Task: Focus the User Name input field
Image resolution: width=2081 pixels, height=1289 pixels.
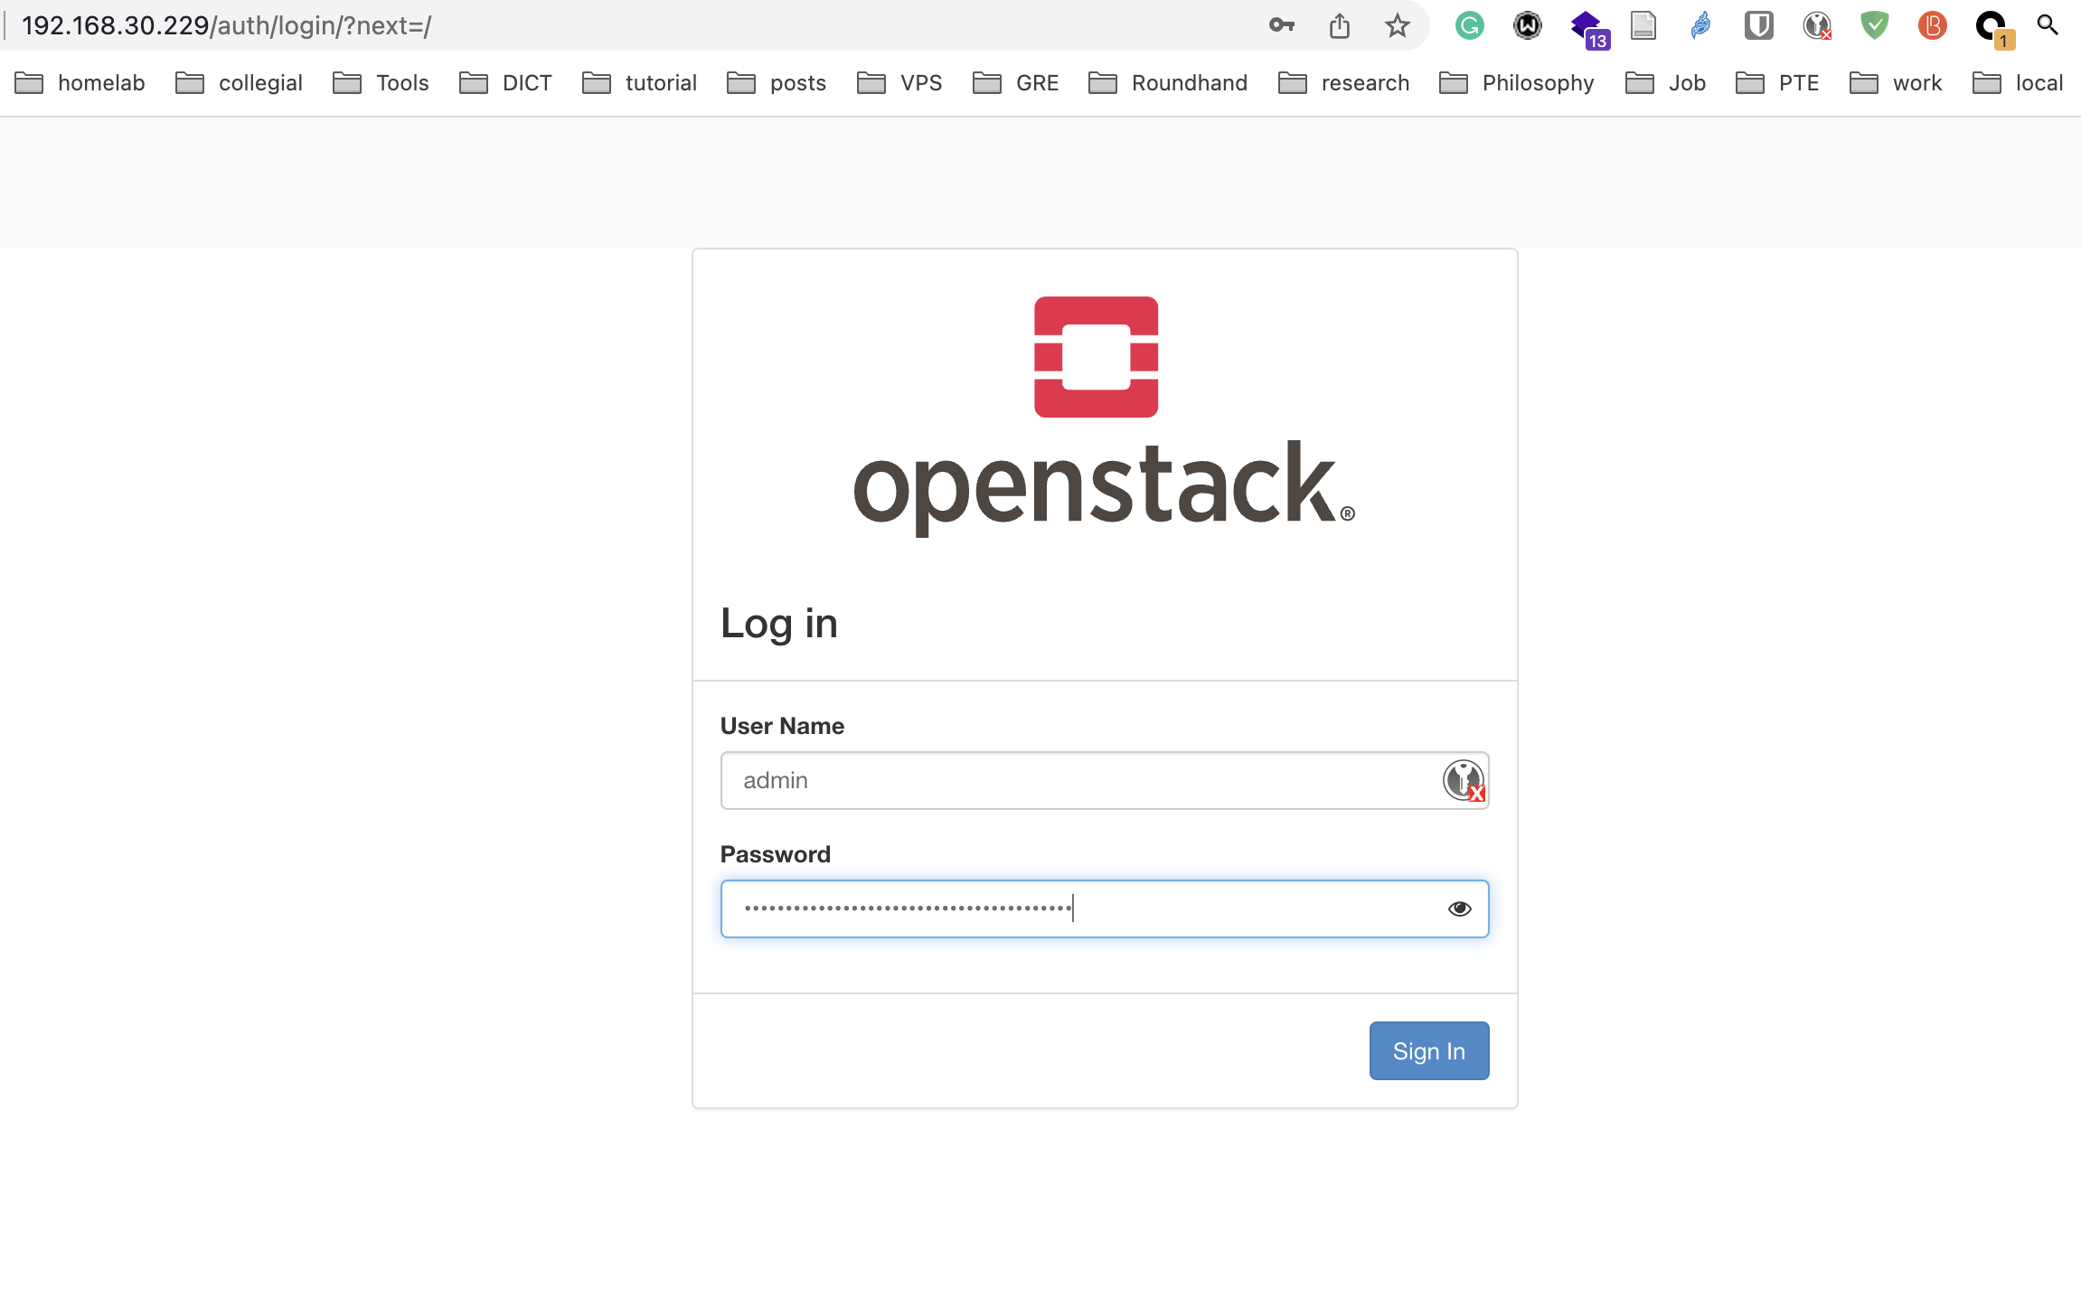Action: (x=1076, y=780)
